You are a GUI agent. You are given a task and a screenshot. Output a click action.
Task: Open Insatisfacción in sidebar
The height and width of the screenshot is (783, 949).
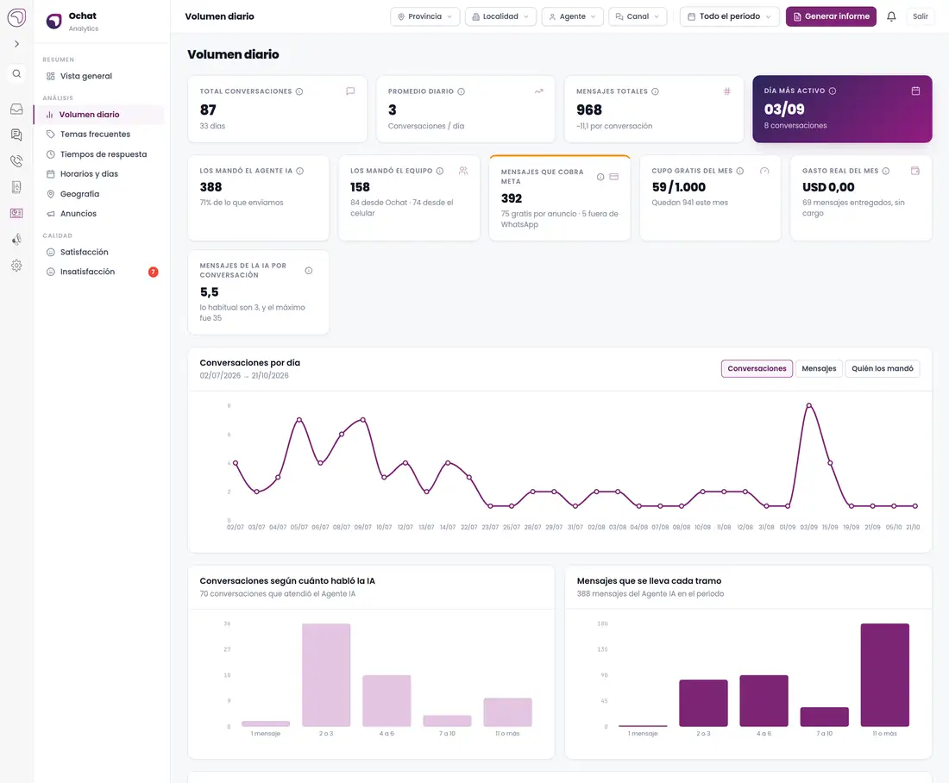[98, 272]
